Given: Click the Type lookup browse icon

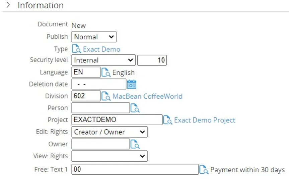Looking at the screenshot, I should point(77,49).
